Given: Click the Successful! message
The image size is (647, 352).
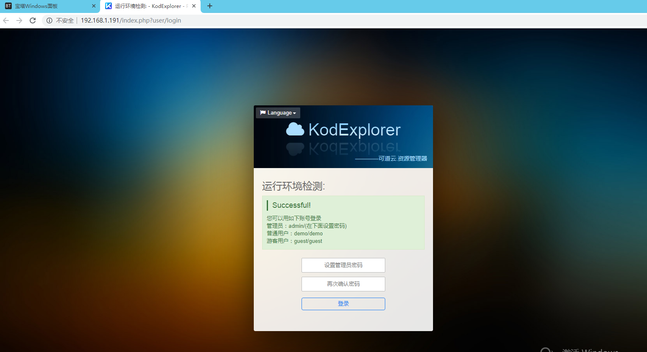Looking at the screenshot, I should (x=291, y=205).
